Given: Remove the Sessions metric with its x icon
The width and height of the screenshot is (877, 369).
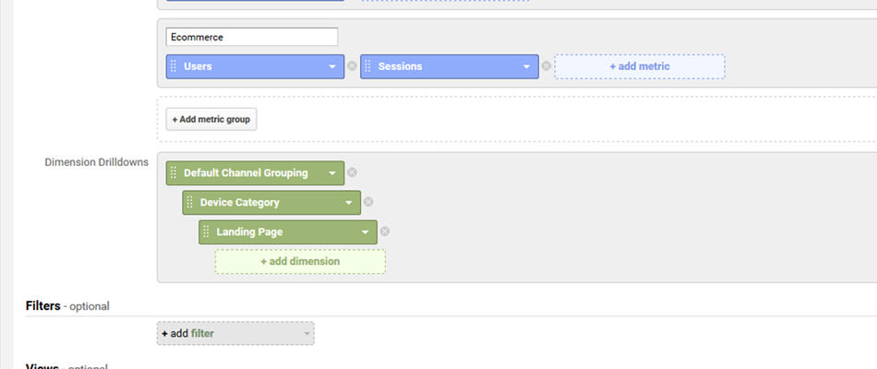Looking at the screenshot, I should coord(547,66).
